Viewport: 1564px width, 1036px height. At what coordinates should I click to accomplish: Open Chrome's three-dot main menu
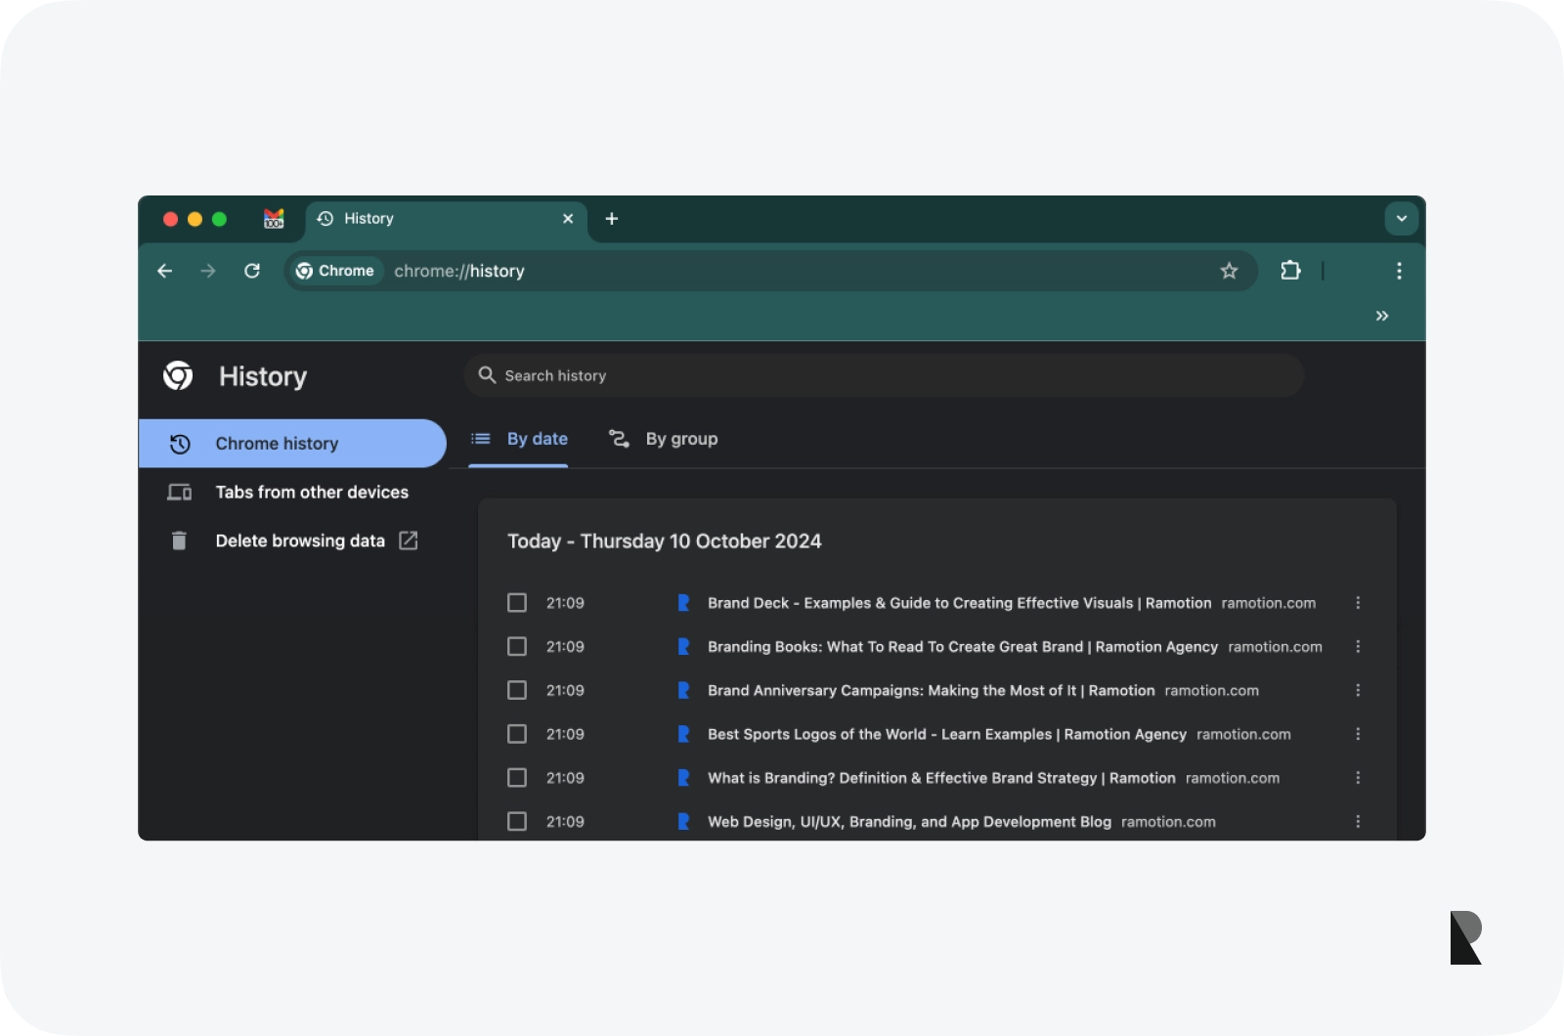(x=1399, y=271)
